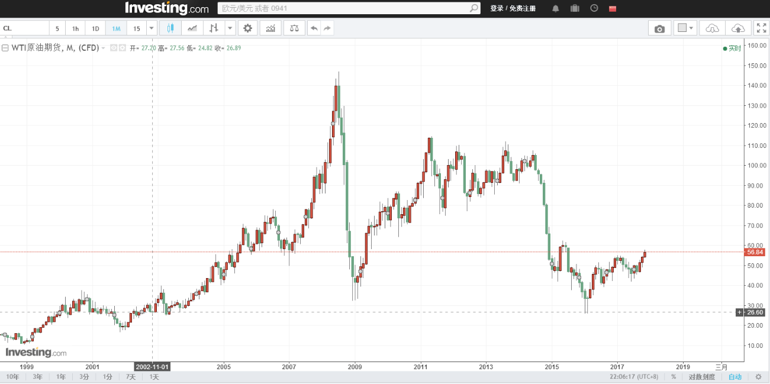Toggle logarithmic scale 对数刻度
This screenshot has height=384, width=770.
(702, 377)
